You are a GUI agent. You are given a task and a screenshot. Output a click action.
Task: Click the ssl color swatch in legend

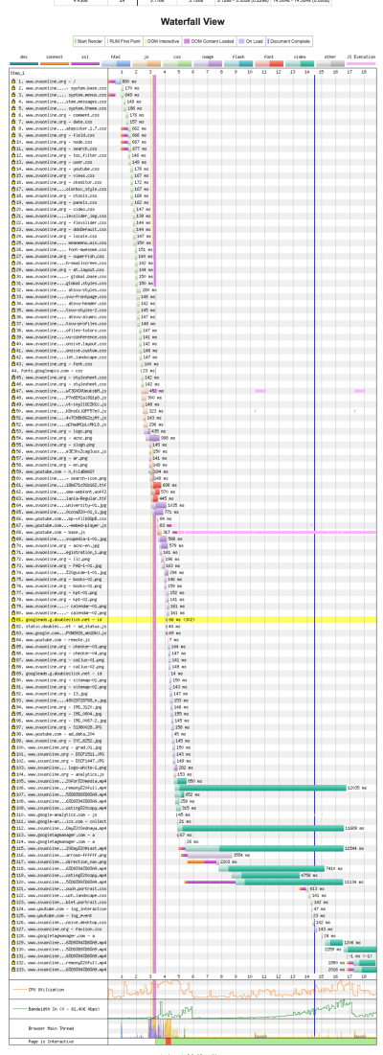pos(84,63)
